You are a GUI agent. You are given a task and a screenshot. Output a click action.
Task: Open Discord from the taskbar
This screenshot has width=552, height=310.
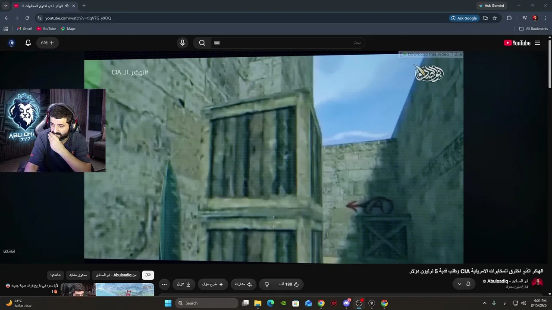click(346, 303)
